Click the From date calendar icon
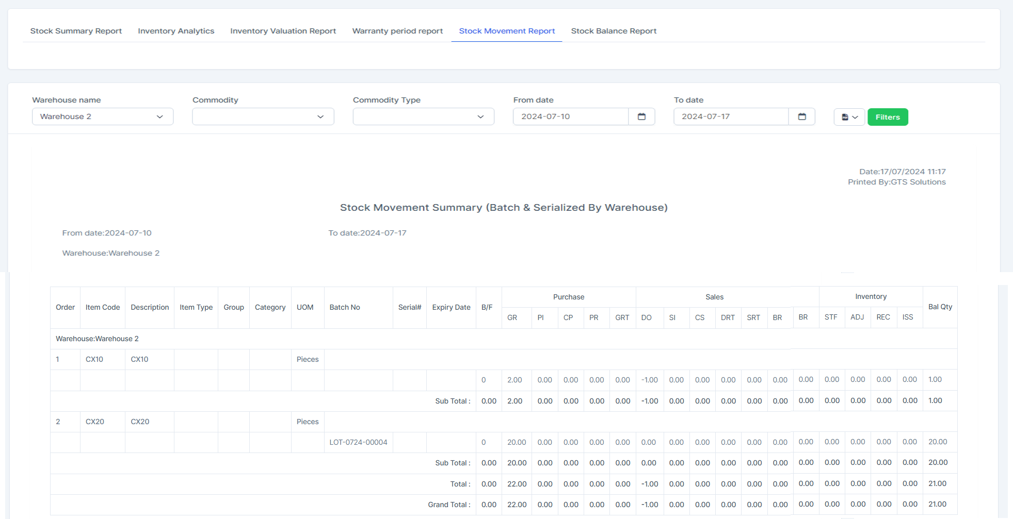1013x519 pixels. (x=641, y=116)
